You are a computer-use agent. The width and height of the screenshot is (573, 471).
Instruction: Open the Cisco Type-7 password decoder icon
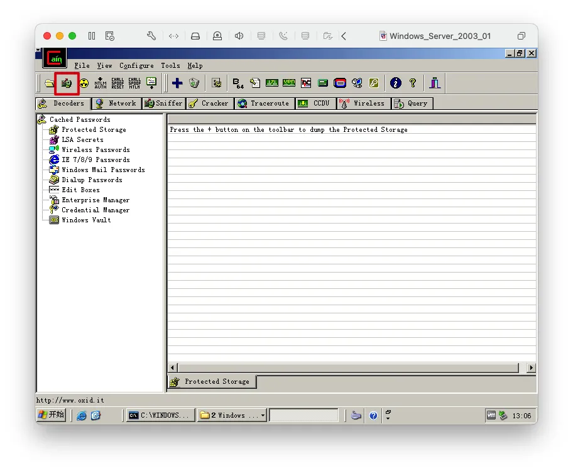click(272, 84)
